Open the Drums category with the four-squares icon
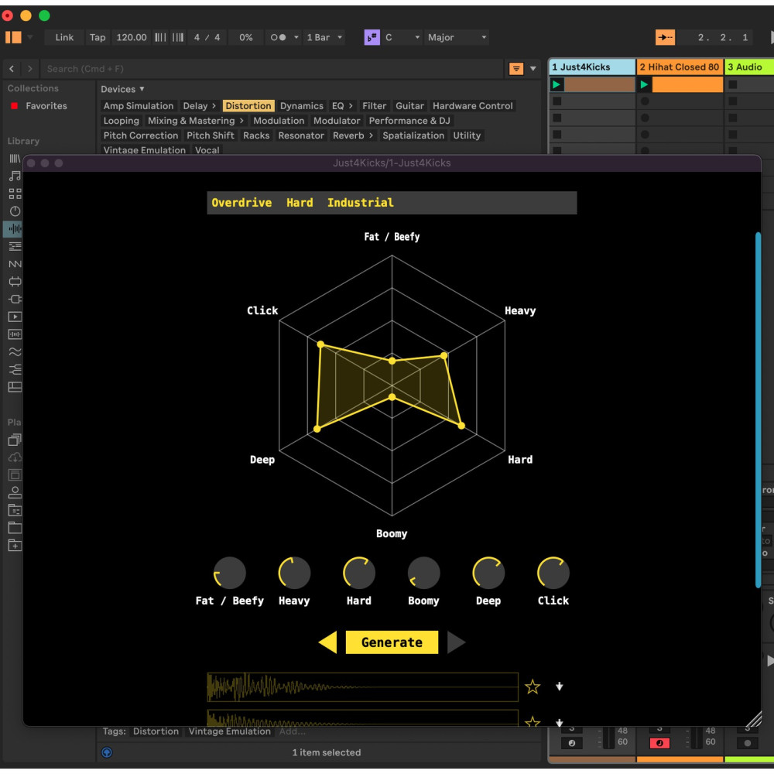 [x=15, y=193]
